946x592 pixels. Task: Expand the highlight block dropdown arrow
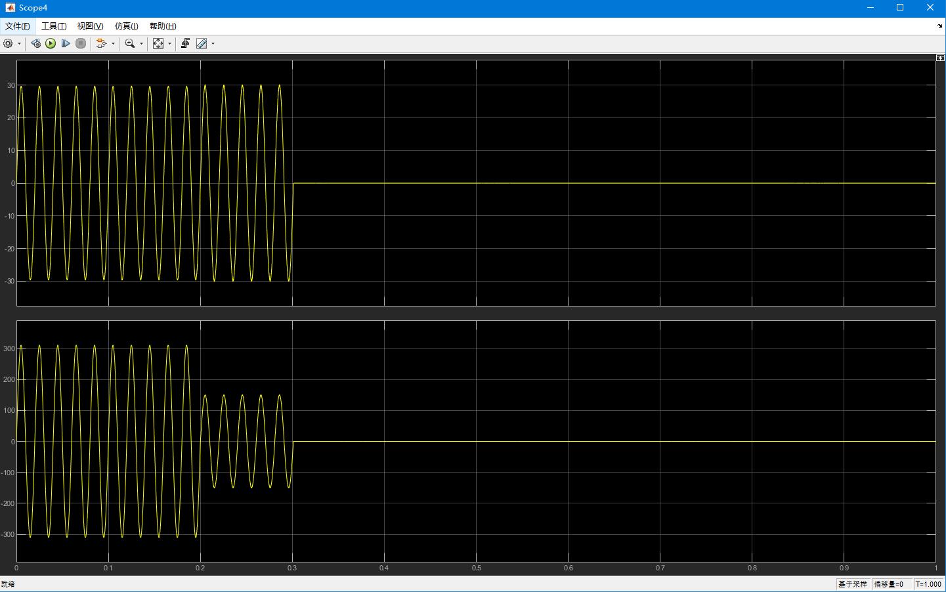coord(113,44)
